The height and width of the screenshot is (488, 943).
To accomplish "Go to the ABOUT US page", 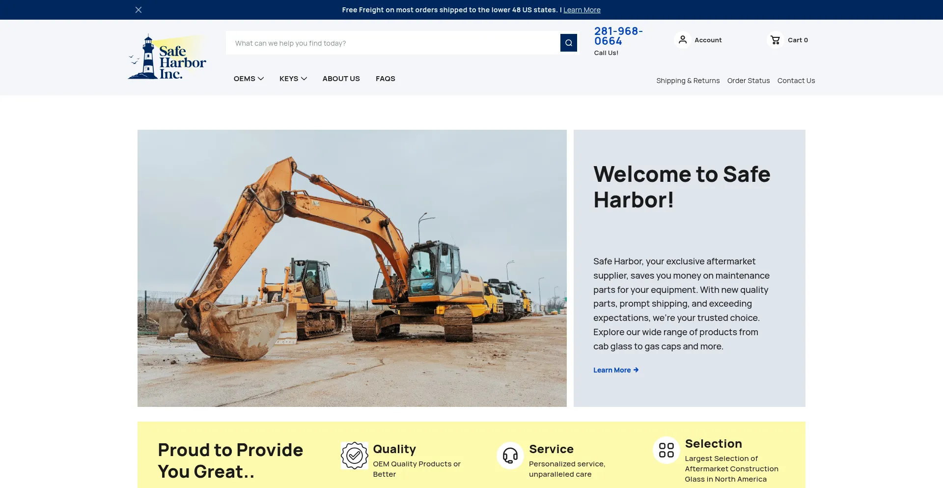I will coord(341,79).
